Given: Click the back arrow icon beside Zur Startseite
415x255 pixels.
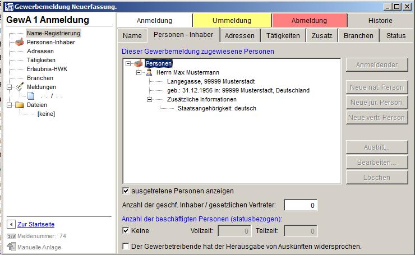Looking at the screenshot, I should click(x=11, y=224).
